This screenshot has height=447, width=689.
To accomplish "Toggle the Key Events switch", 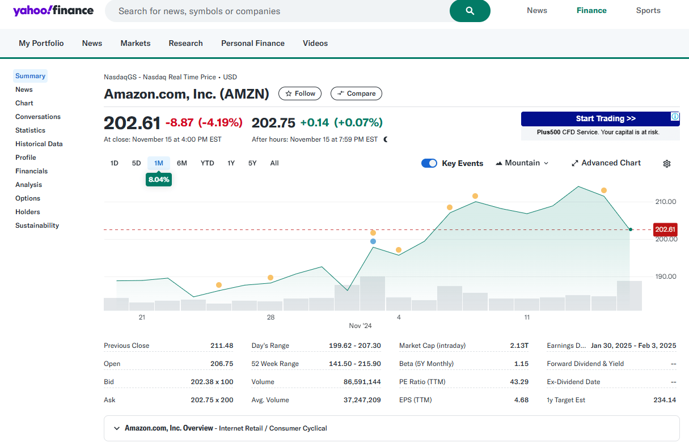I will point(429,163).
